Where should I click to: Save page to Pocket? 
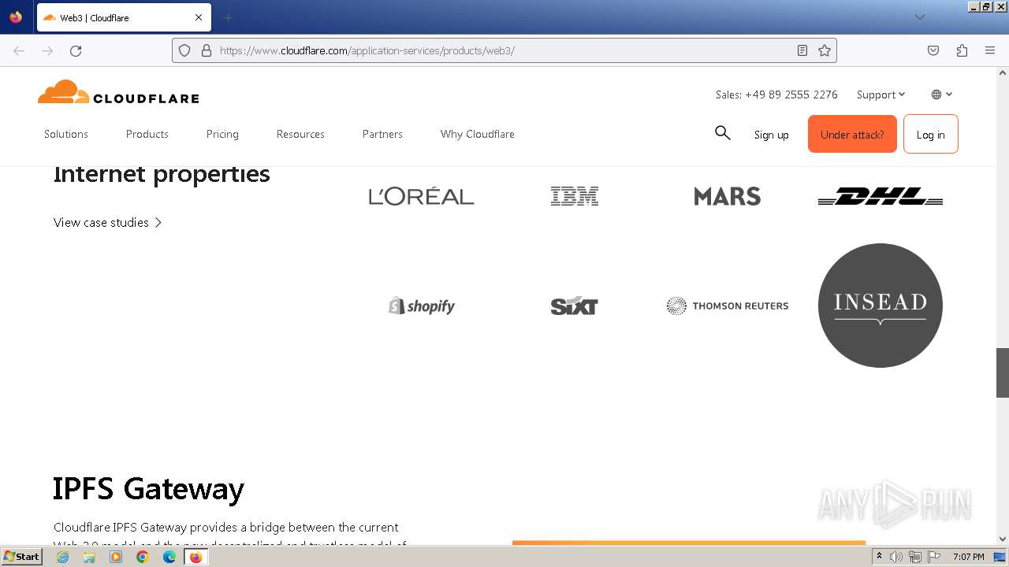coord(933,50)
